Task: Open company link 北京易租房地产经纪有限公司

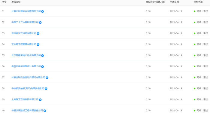Action: coord(26,55)
